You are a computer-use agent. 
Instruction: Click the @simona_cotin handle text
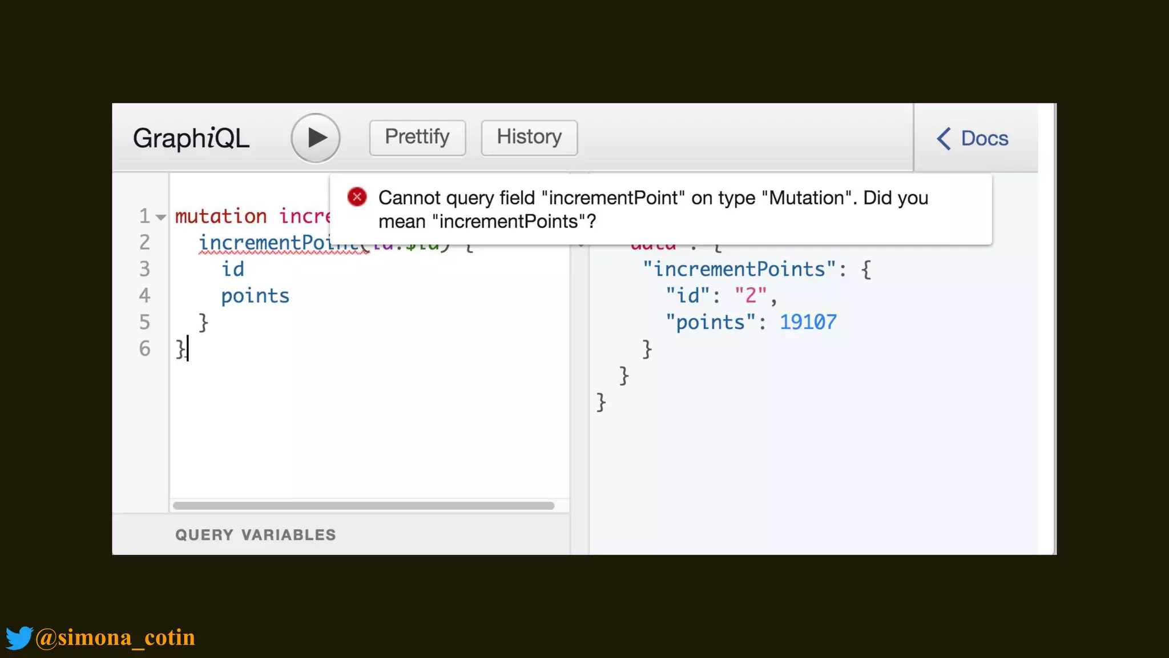[115, 637]
